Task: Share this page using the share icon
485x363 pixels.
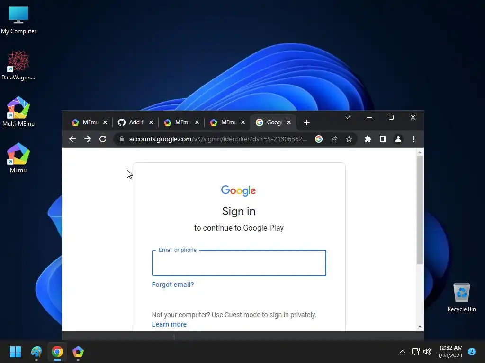Action: [x=334, y=139]
